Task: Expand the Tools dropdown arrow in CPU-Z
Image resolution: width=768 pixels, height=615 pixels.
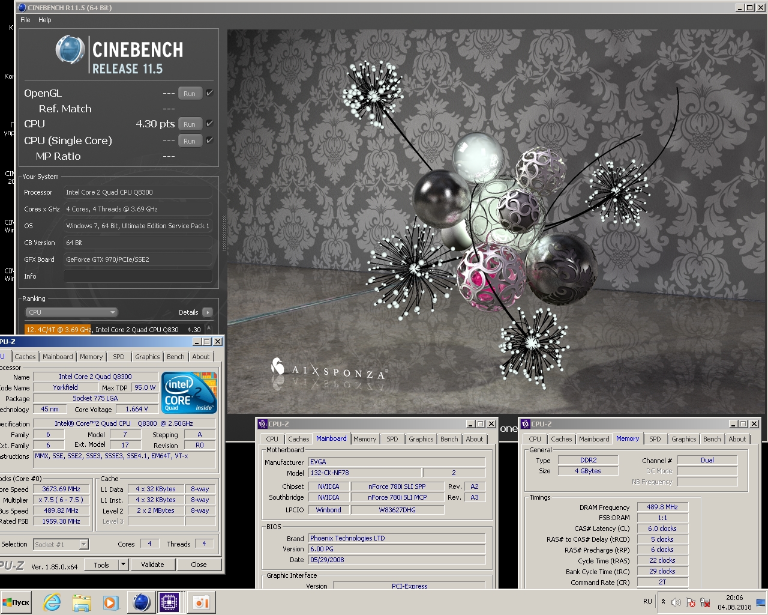Action: pos(123,565)
